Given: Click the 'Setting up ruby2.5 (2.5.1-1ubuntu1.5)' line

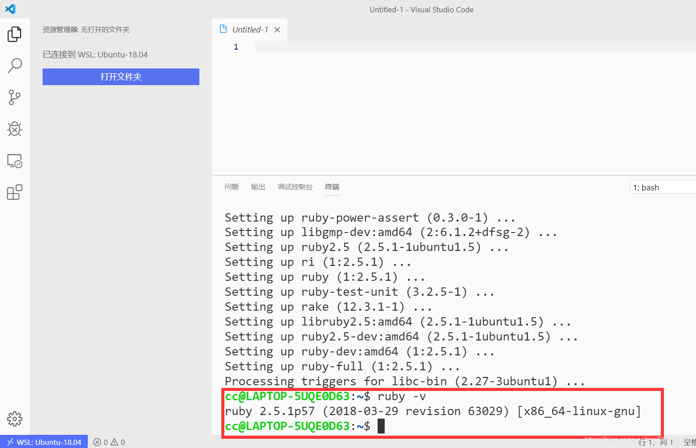Looking at the screenshot, I should click(x=367, y=247).
